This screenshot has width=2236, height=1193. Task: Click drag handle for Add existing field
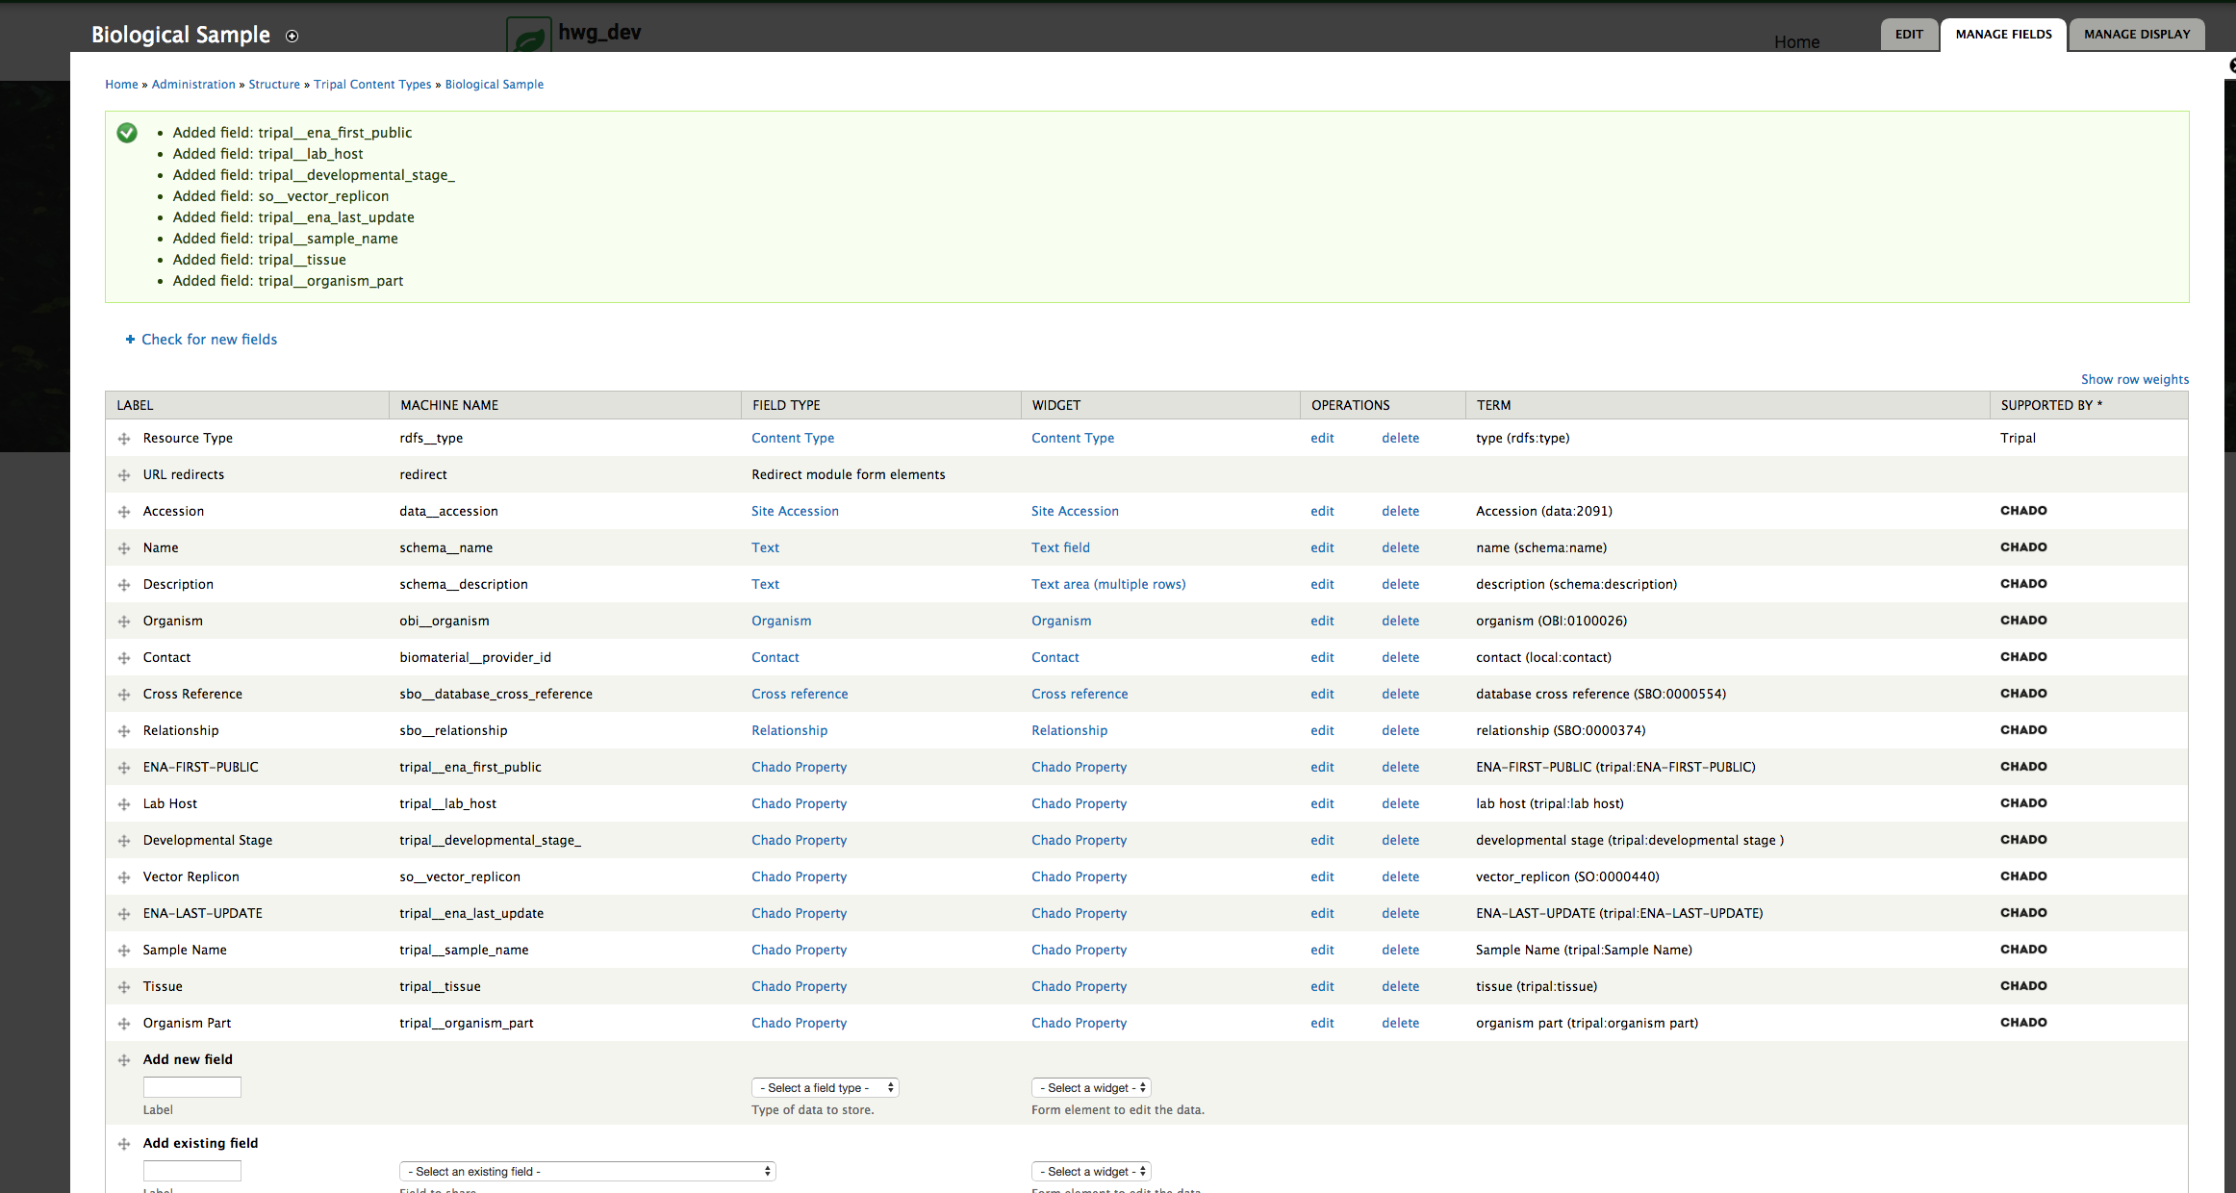(124, 1144)
